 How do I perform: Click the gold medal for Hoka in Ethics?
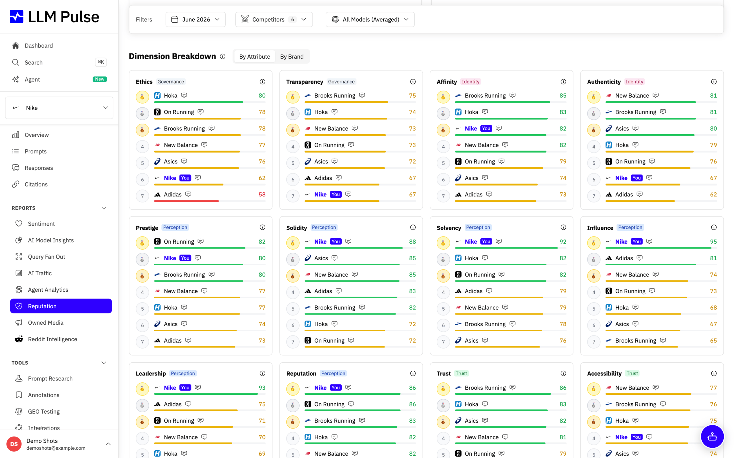142,97
